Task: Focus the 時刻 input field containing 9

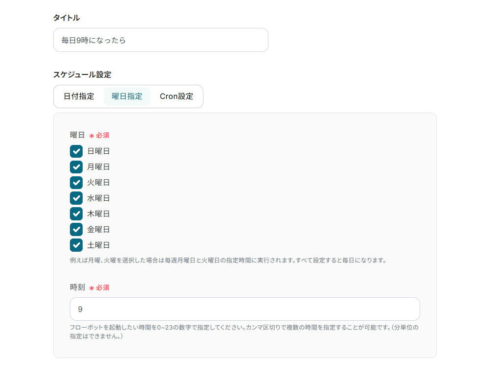Action: (x=245, y=309)
